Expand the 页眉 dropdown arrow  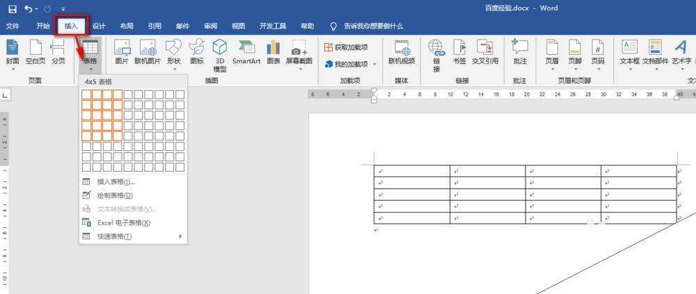pos(552,69)
